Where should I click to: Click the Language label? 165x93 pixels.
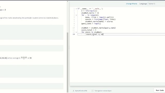(x=143, y=4)
